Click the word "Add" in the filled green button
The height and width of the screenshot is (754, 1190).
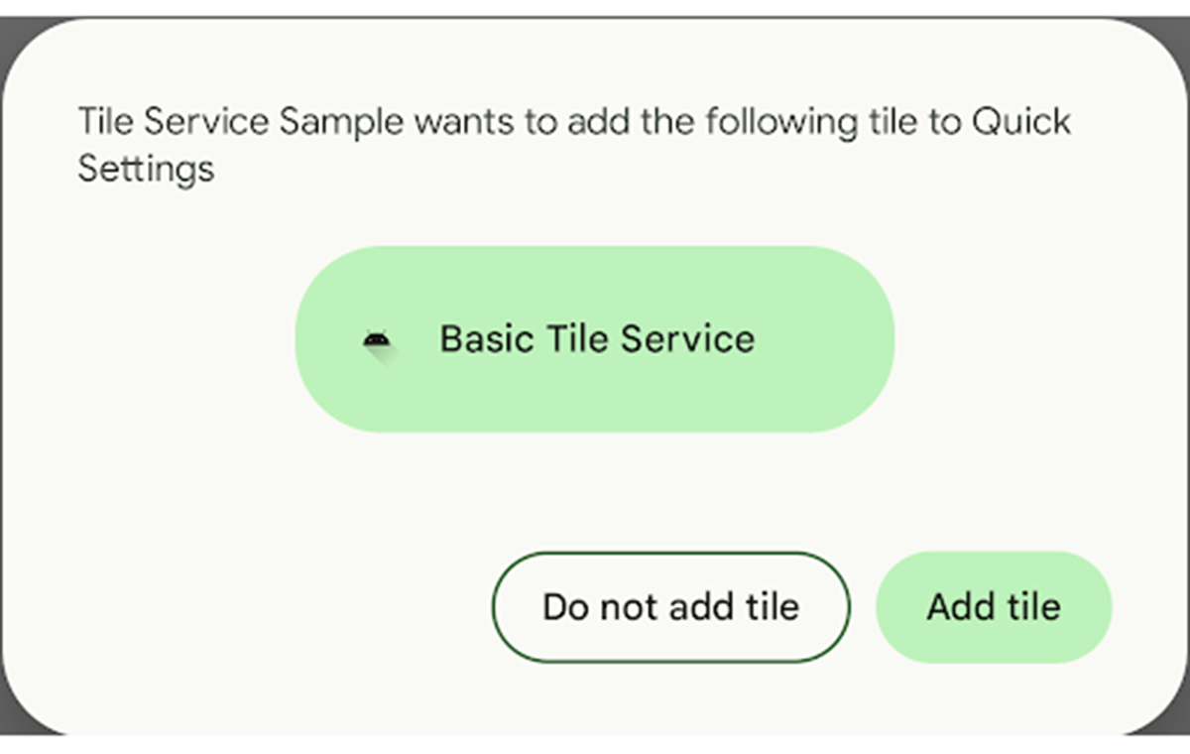click(x=961, y=607)
